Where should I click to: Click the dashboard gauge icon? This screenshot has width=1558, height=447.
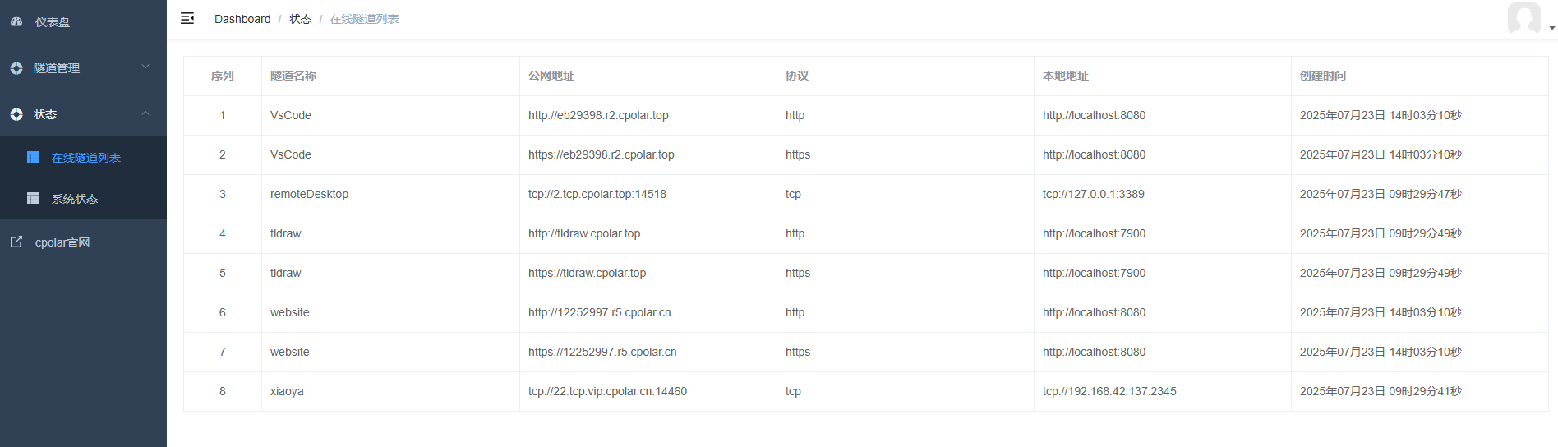pyautogui.click(x=16, y=22)
